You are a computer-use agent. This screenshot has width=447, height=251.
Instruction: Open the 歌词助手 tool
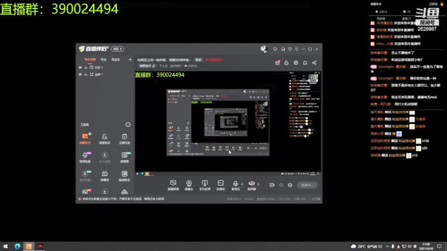tap(124, 176)
